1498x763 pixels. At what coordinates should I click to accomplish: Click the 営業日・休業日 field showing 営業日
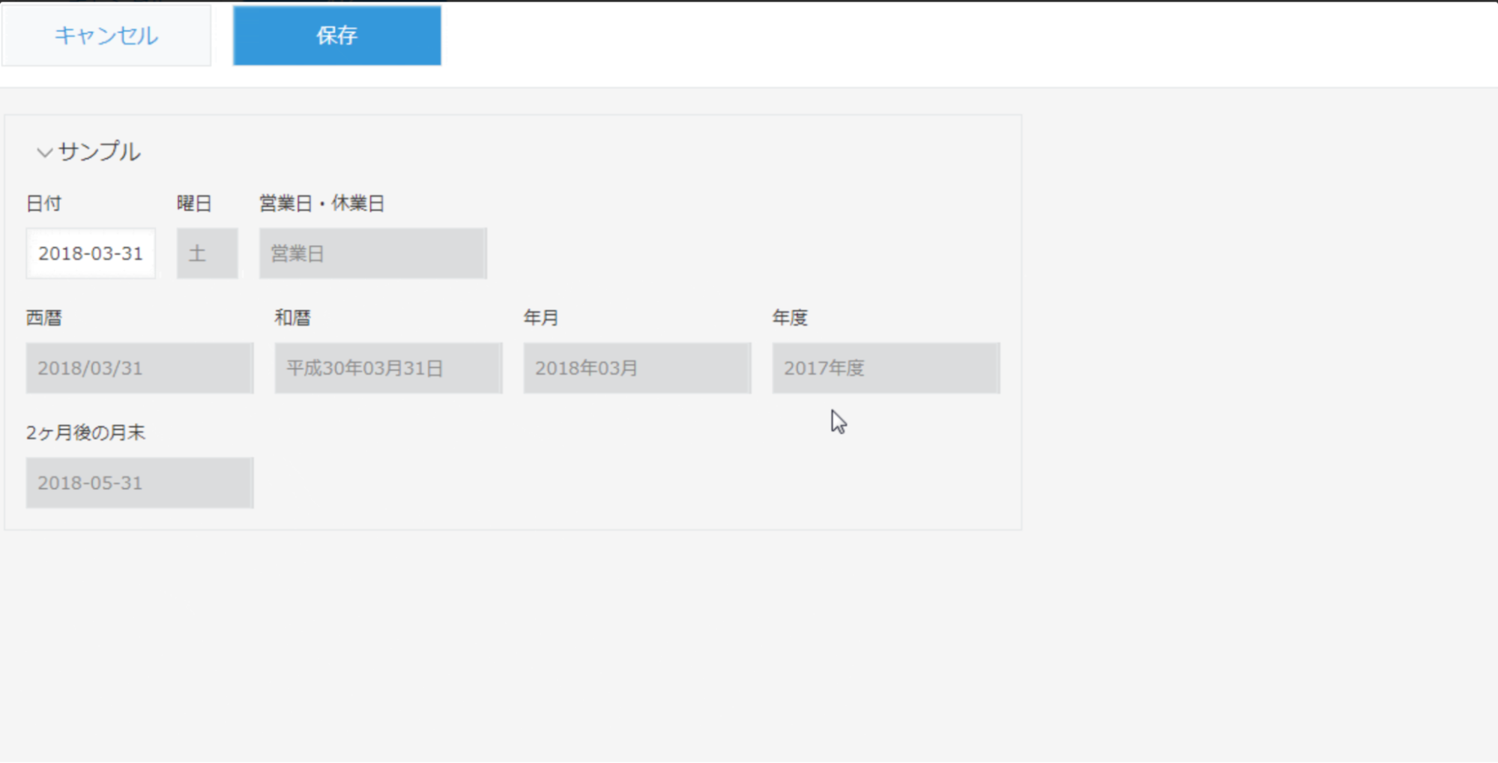pyautogui.click(x=373, y=253)
